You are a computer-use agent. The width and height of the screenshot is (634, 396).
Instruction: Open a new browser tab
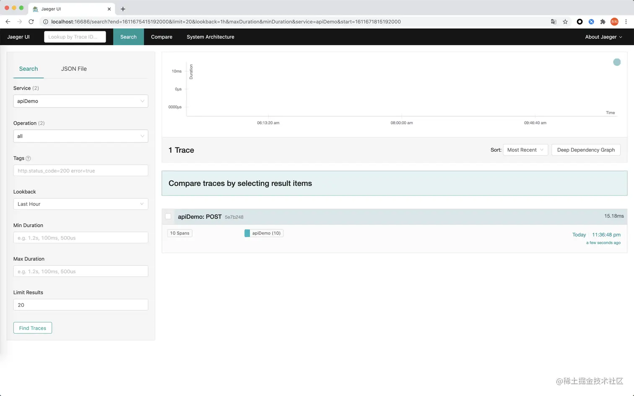[x=123, y=9]
